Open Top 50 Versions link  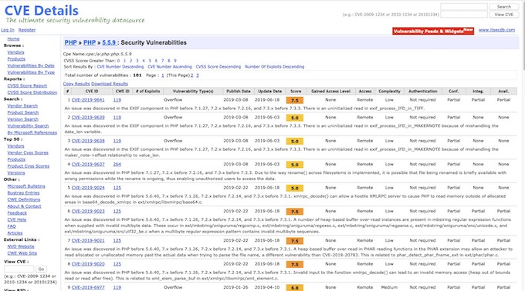coord(16,172)
